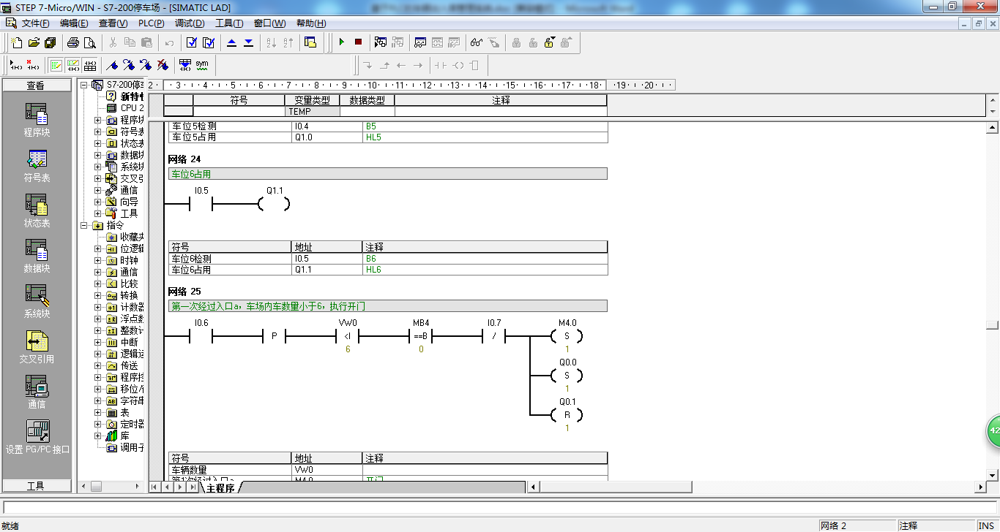Expand the 位逻辑 instruction folder
This screenshot has height=532, width=1000.
click(x=98, y=248)
